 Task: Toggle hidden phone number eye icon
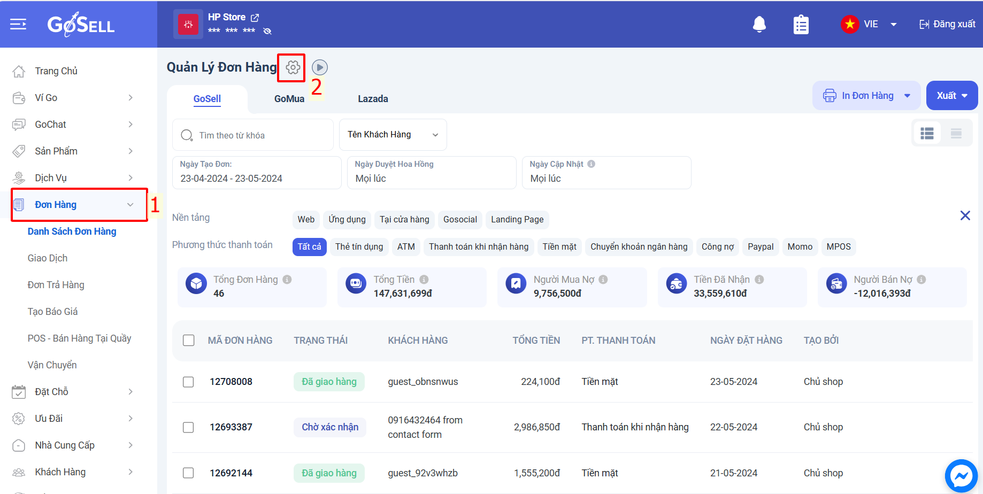[267, 31]
